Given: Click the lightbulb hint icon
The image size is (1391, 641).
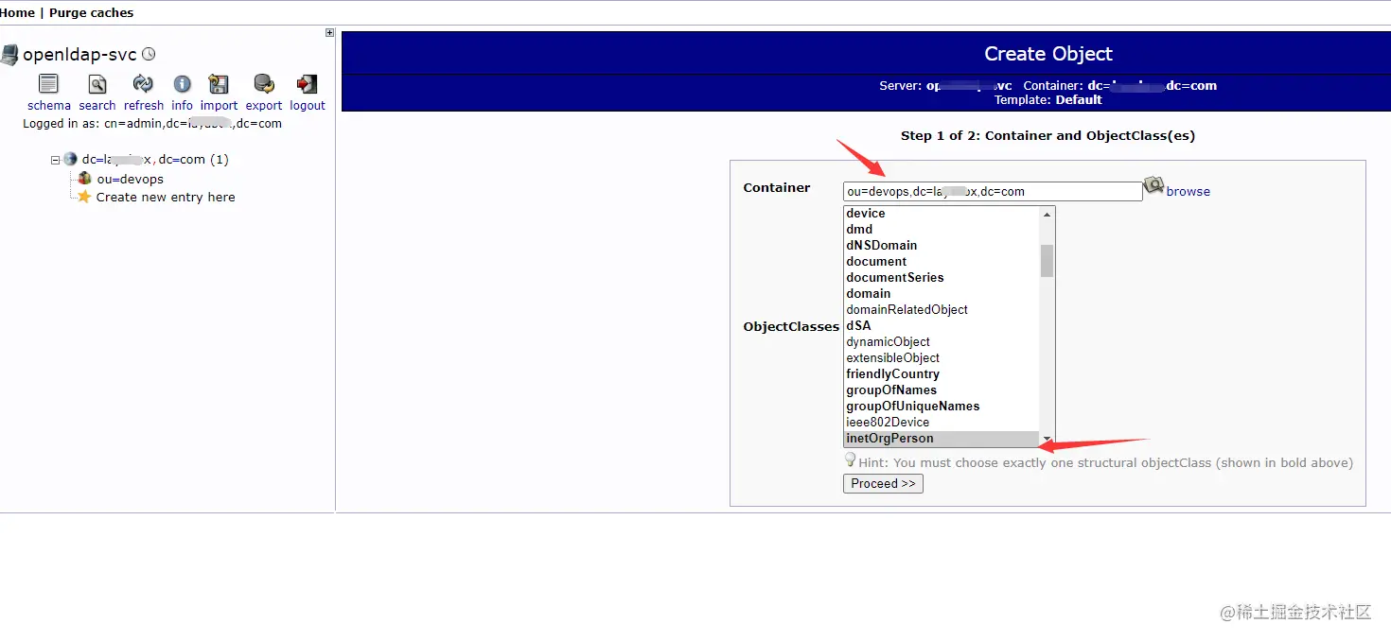Looking at the screenshot, I should click(x=850, y=459).
